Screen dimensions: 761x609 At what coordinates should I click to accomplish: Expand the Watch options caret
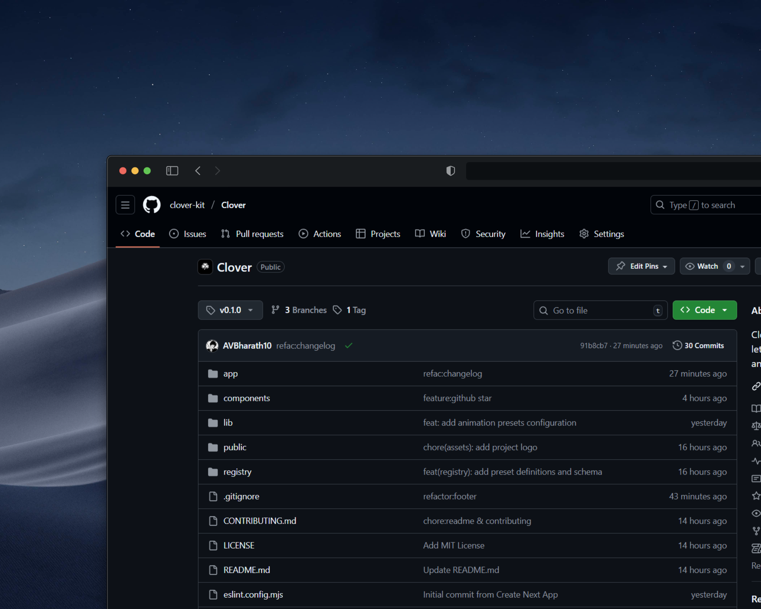point(742,266)
